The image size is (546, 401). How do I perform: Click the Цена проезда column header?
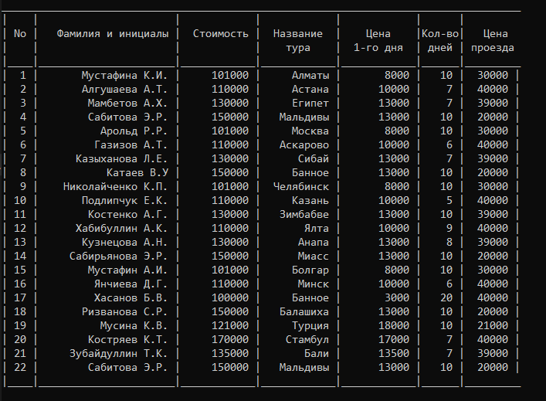pyautogui.click(x=493, y=41)
